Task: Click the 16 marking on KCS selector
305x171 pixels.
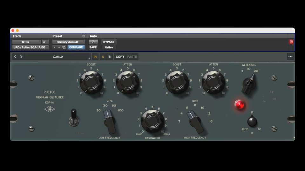Action: (211, 121)
